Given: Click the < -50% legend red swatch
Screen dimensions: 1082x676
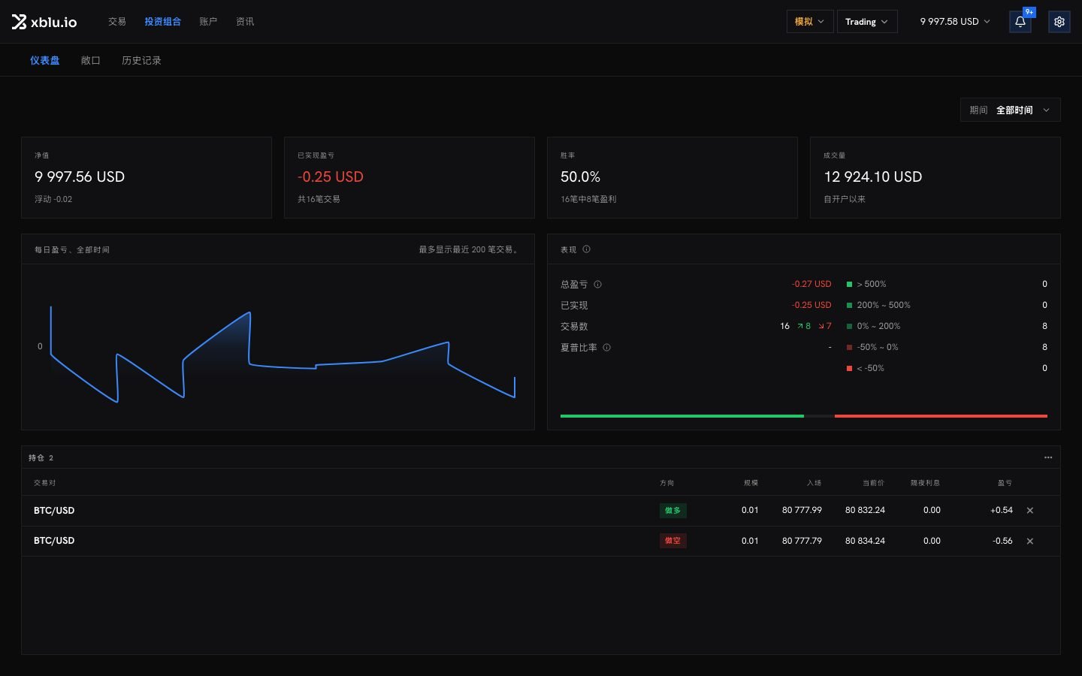Looking at the screenshot, I should (849, 369).
